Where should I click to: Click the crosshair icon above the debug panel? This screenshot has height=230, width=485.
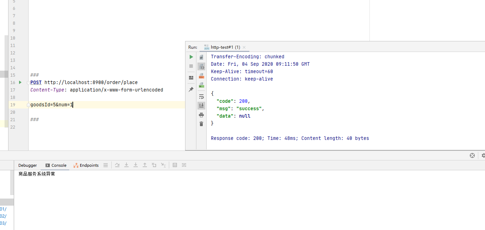point(472,155)
